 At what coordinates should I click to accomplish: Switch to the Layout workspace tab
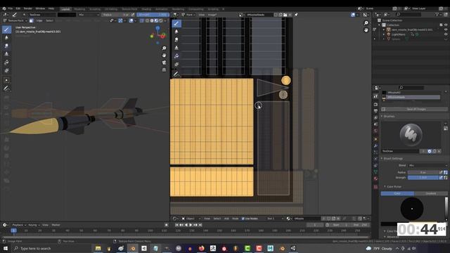click(65, 9)
